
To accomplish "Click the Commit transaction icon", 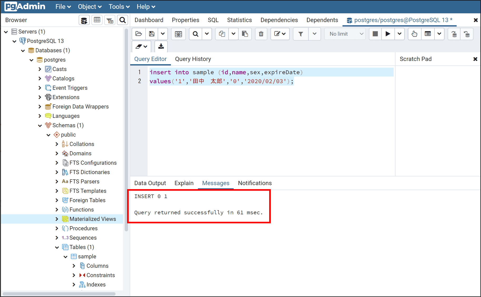I will point(454,34).
